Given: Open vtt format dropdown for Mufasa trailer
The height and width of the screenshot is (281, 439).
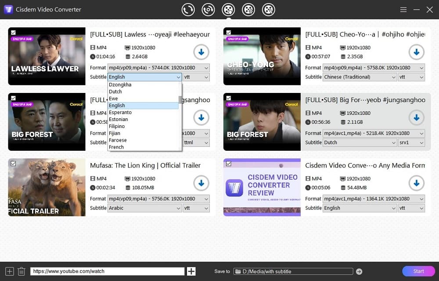Looking at the screenshot, I should (196, 208).
